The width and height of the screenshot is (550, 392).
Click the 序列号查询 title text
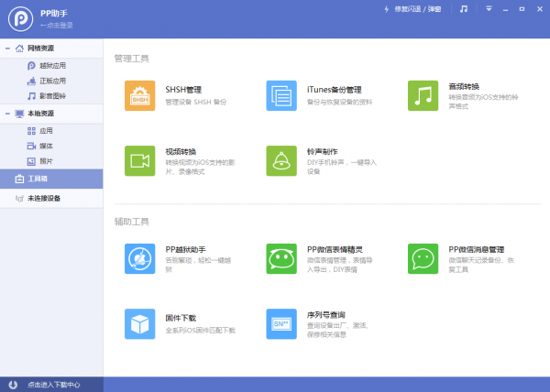pos(325,314)
